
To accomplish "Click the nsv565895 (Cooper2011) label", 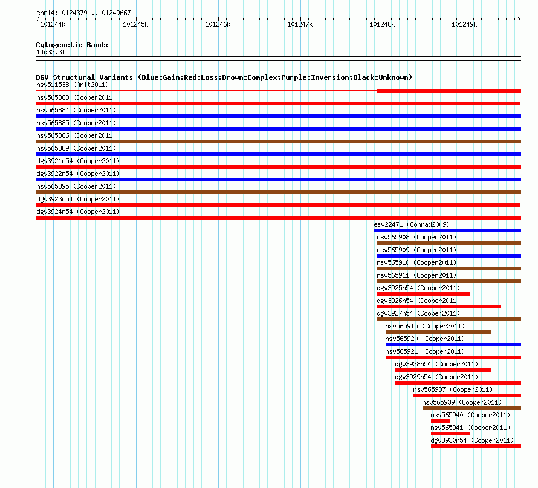I will pyautogui.click(x=76, y=186).
